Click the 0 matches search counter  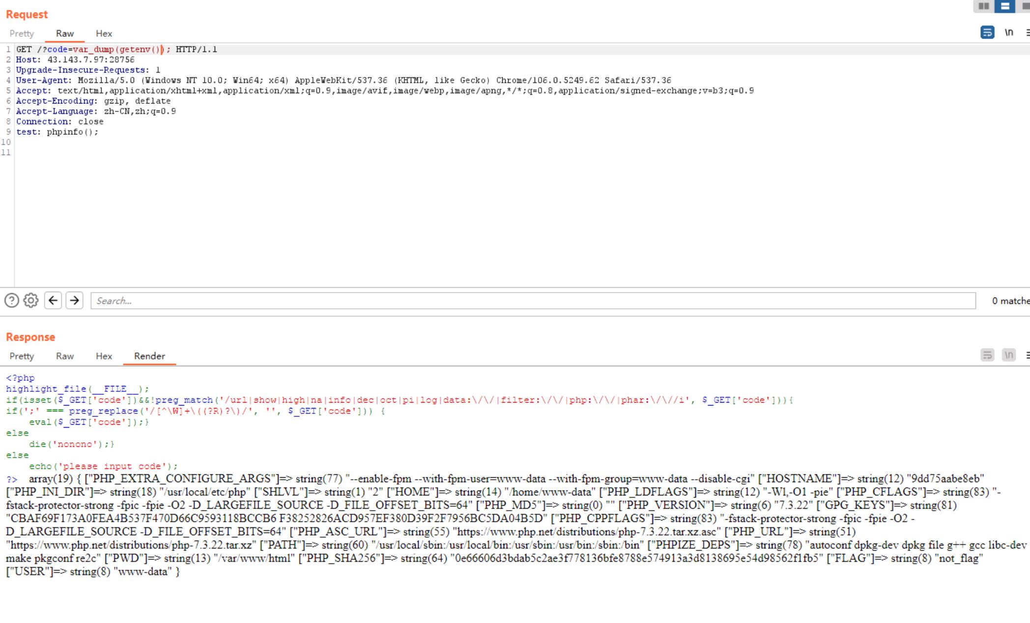pyautogui.click(x=1010, y=300)
